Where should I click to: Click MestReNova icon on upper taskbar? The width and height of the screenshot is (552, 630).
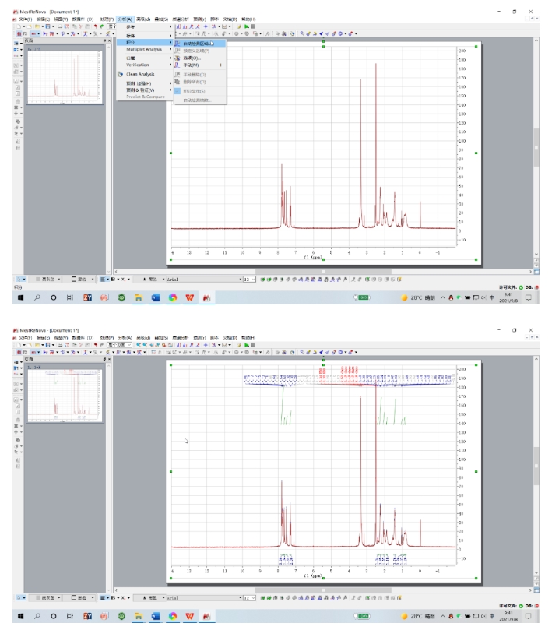pos(206,297)
